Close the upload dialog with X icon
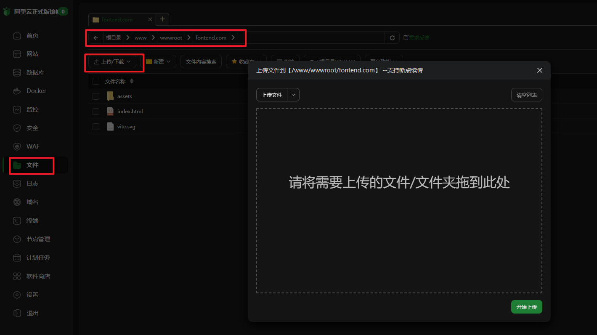 pyautogui.click(x=540, y=70)
